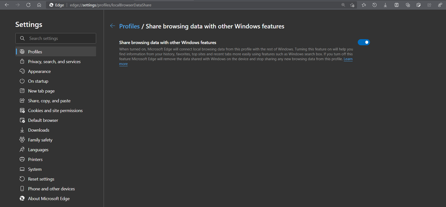Click the browser forward arrow
This screenshot has width=446, height=207.
point(17,5)
